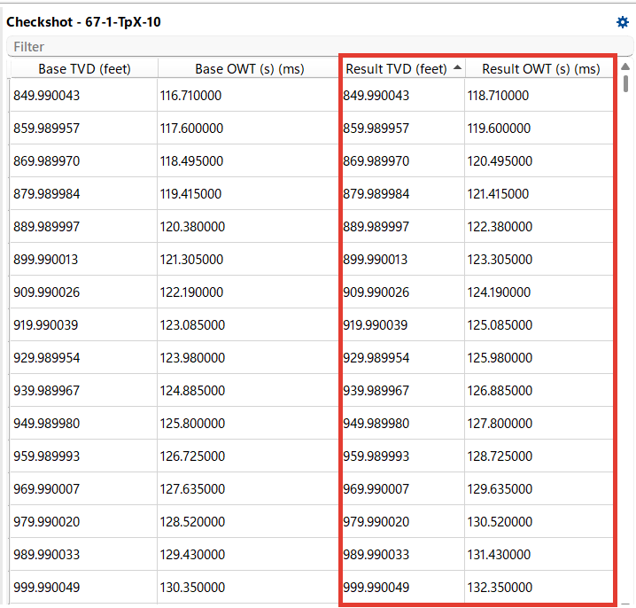Click the scrollbar up arrow

tap(625, 66)
